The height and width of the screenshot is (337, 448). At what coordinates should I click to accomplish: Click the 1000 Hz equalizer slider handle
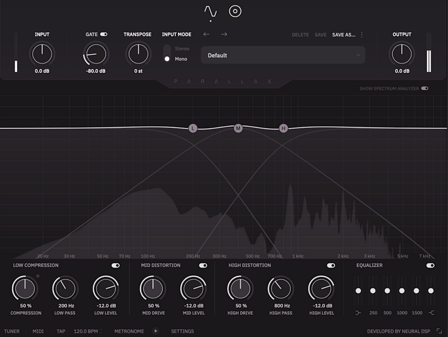pos(401,291)
